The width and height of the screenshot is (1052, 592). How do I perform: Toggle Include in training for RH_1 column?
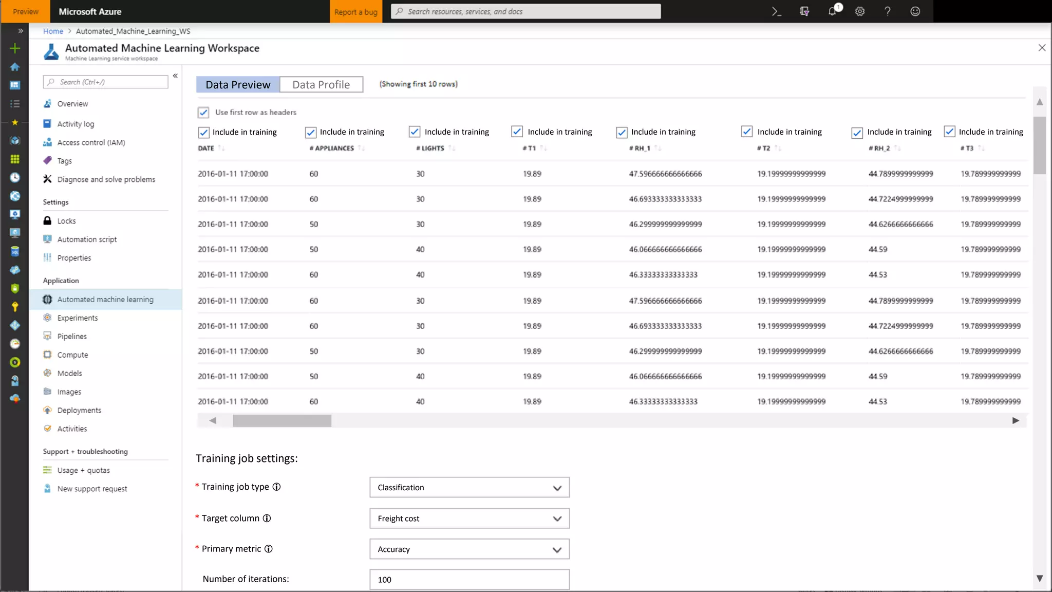[x=622, y=132]
